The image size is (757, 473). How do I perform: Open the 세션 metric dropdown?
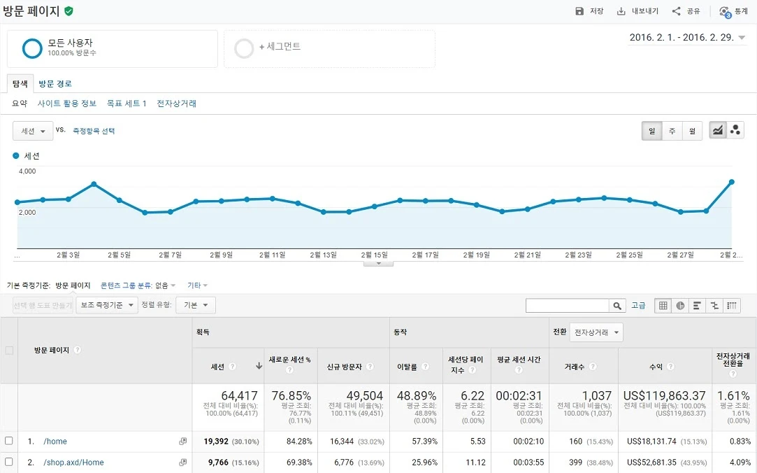[x=32, y=131]
